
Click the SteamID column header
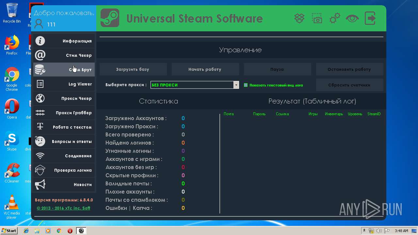pos(374,114)
